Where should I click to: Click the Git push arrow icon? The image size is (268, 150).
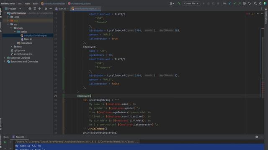[x=240, y=3]
